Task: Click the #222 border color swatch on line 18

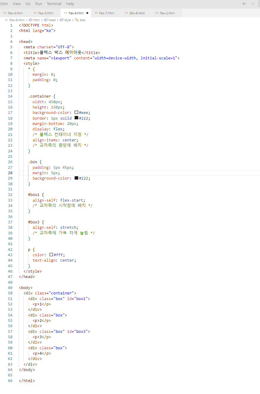Action: [x=76, y=118]
